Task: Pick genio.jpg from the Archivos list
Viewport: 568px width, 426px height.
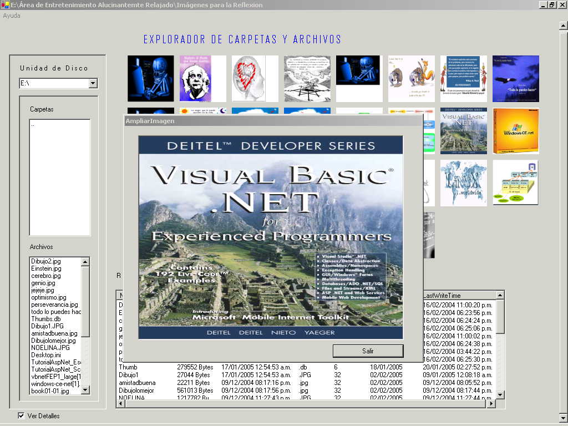Action: coord(43,283)
